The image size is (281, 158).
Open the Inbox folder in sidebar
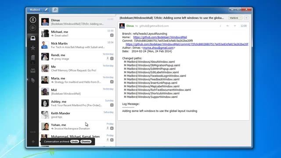click(x=33, y=38)
